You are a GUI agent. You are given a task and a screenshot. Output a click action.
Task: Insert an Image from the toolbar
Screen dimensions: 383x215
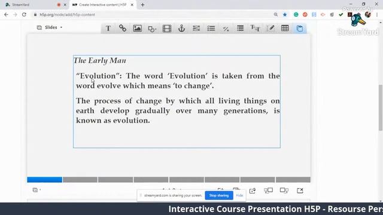(x=137, y=28)
